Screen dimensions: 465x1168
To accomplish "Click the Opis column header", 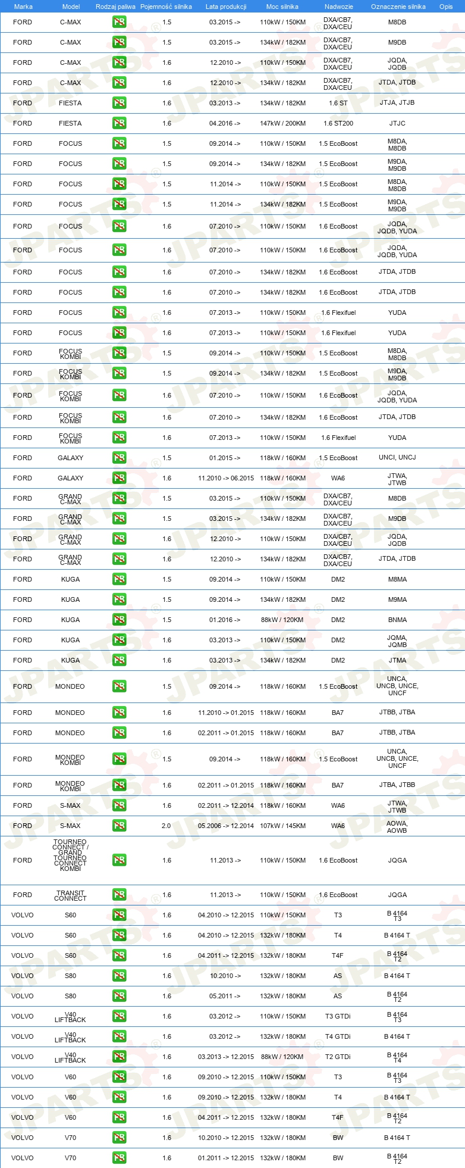I will point(446,7).
